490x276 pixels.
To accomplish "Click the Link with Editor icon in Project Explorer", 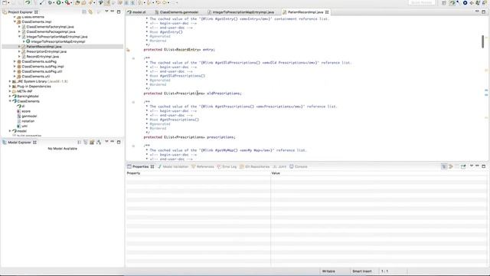I will tap(90, 12).
